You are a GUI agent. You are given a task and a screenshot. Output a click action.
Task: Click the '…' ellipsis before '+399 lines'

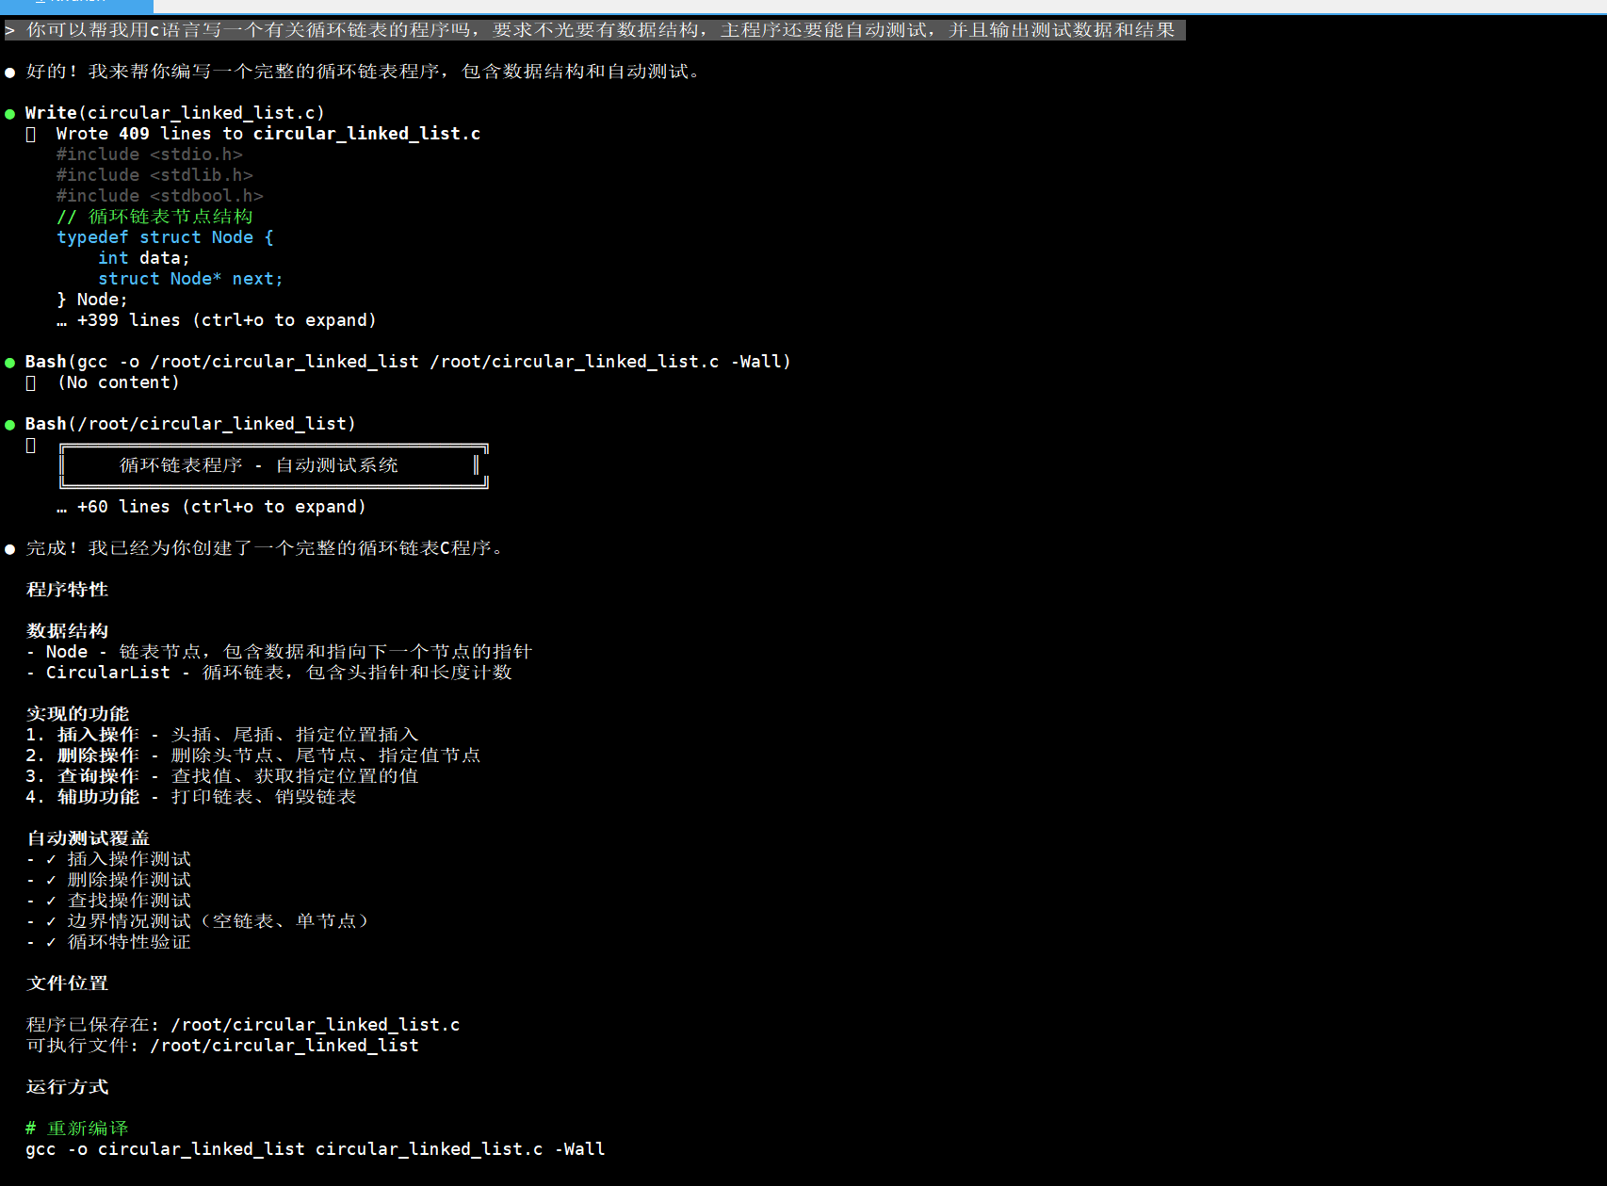click(x=62, y=321)
